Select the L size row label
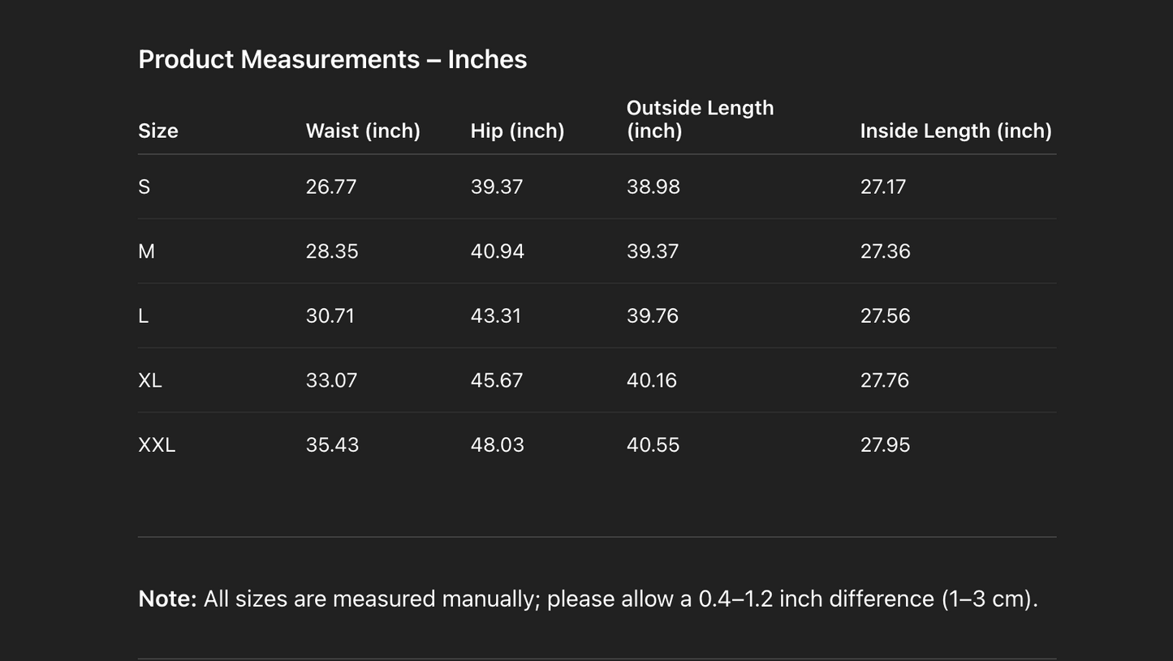 [144, 315]
